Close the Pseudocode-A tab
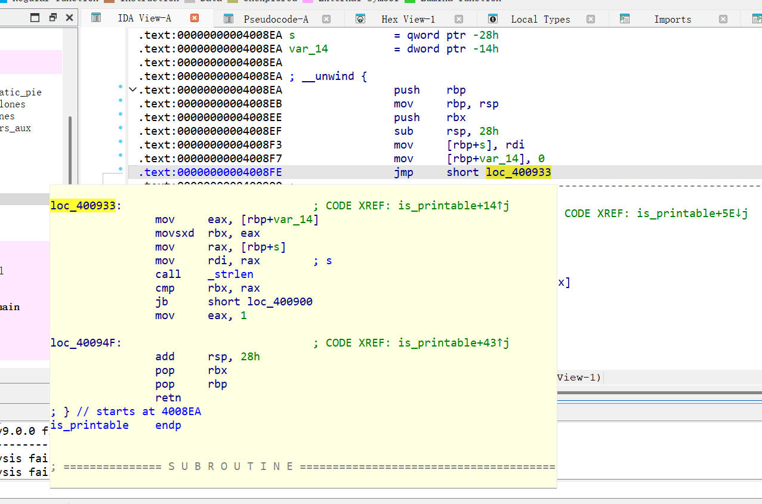 pos(326,19)
